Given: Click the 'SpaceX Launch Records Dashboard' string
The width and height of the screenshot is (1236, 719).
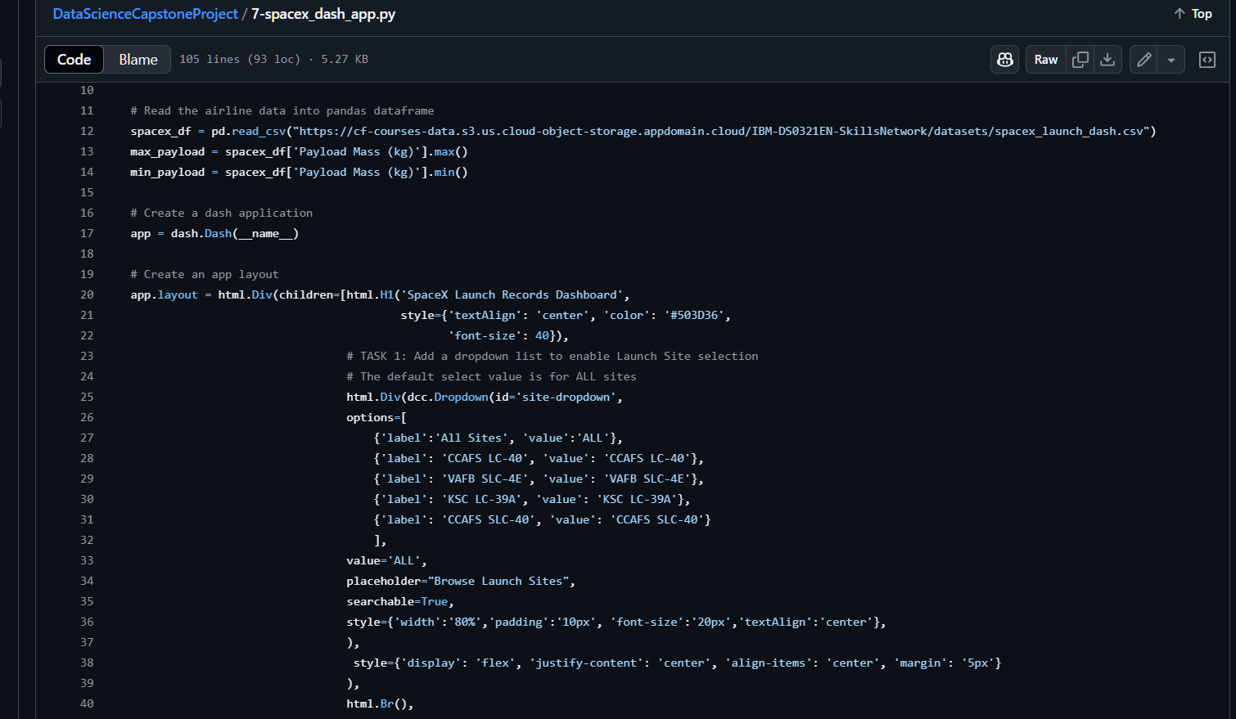Looking at the screenshot, I should [x=512, y=294].
